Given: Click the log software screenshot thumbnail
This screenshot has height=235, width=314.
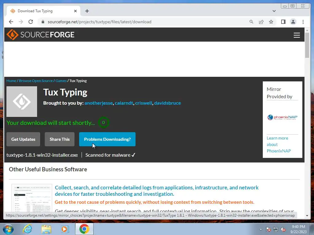Looking at the screenshot, I should [32, 198].
